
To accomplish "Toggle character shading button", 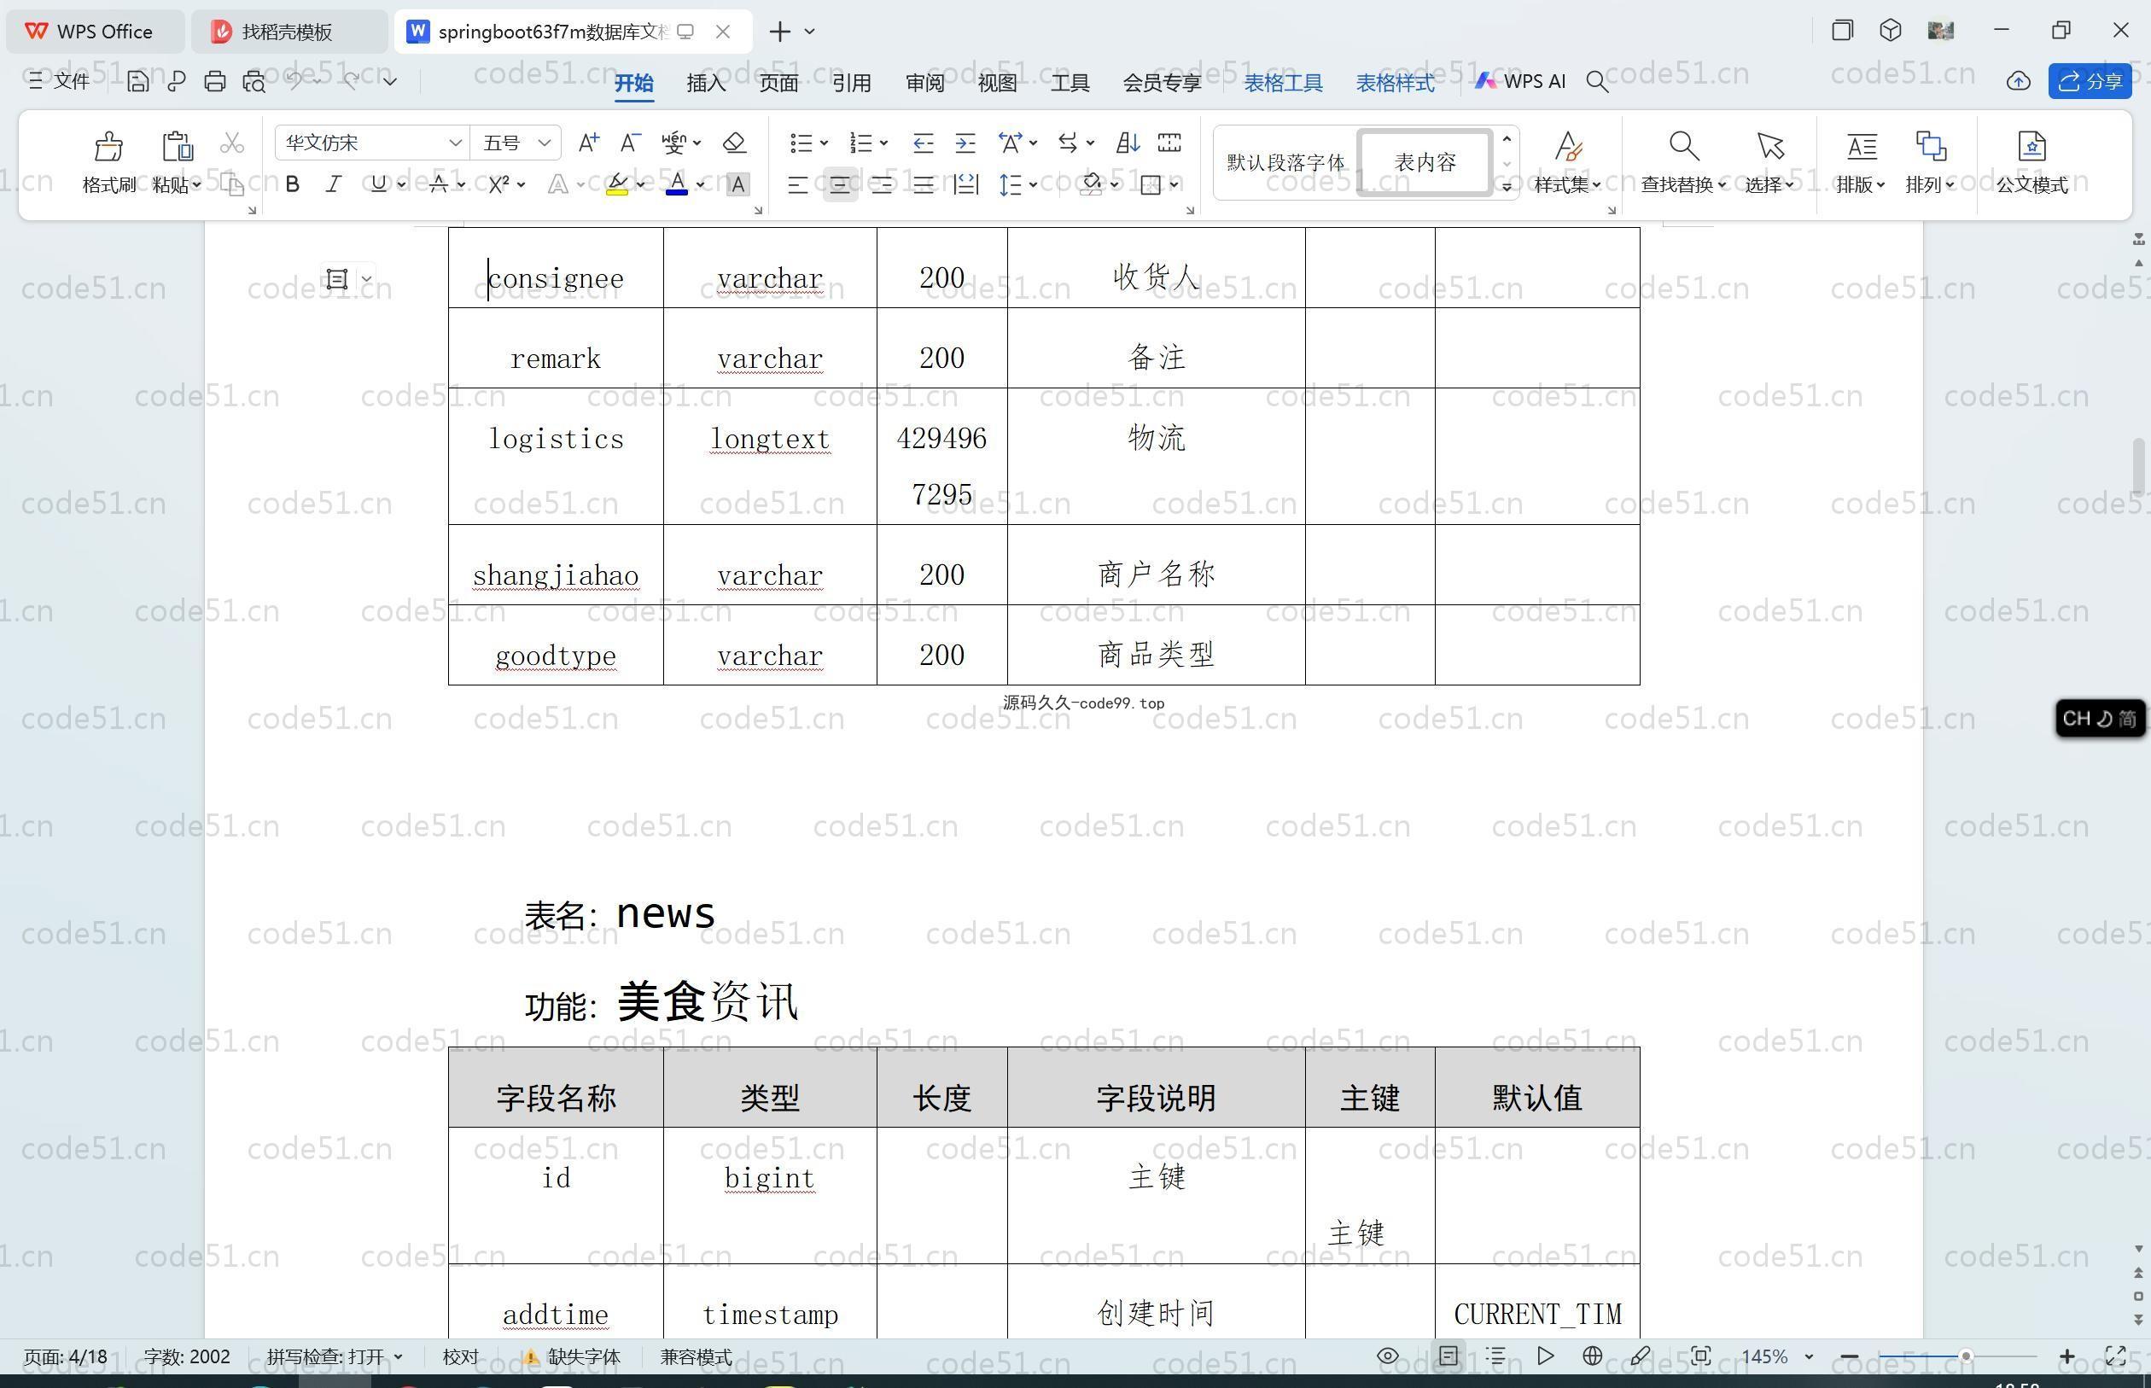I will (737, 184).
